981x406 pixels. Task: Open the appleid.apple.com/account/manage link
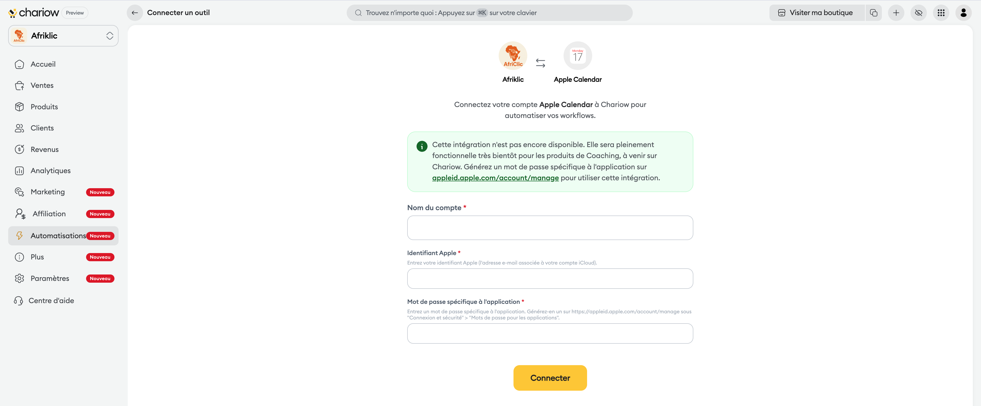click(x=495, y=178)
